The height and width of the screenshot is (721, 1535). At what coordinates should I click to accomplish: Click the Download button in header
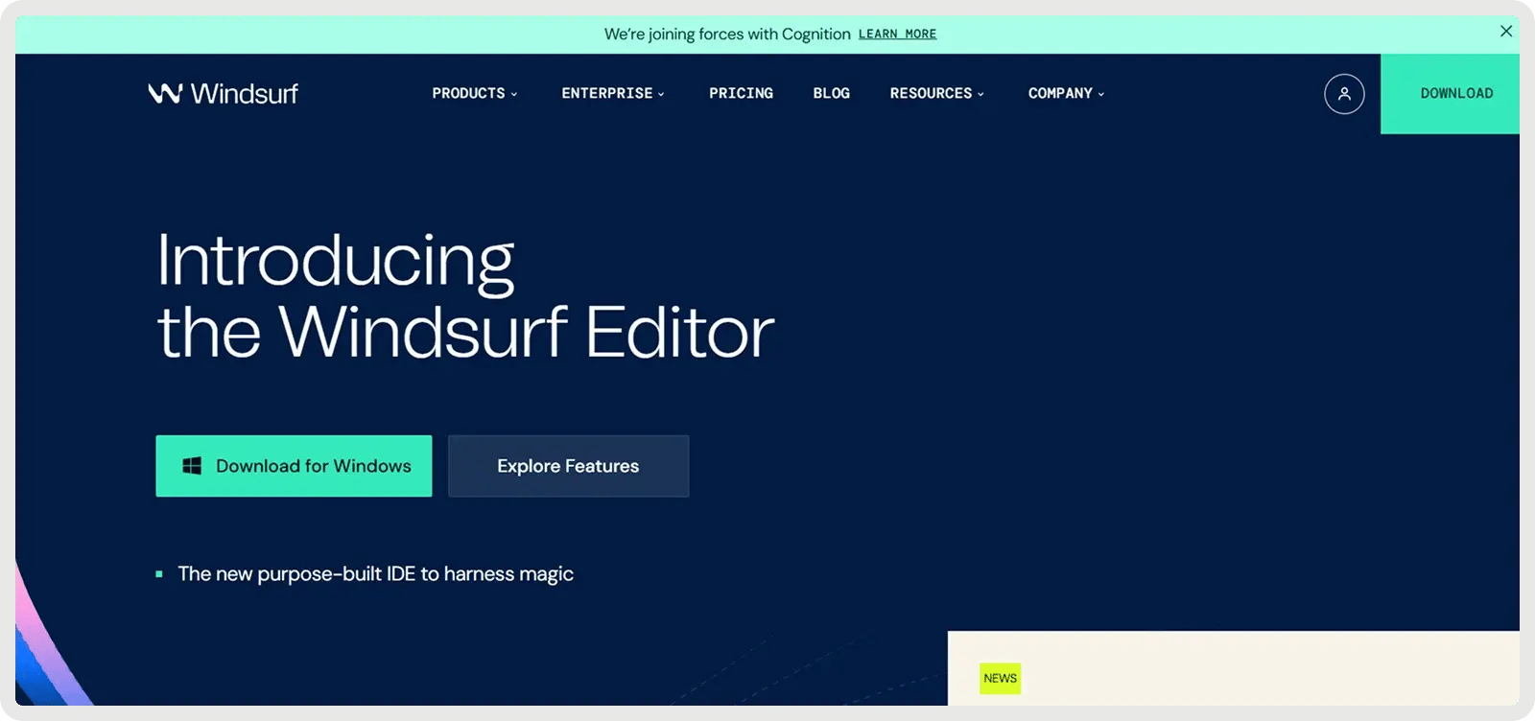[x=1450, y=94]
